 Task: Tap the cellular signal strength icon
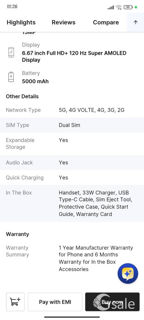(111, 8)
